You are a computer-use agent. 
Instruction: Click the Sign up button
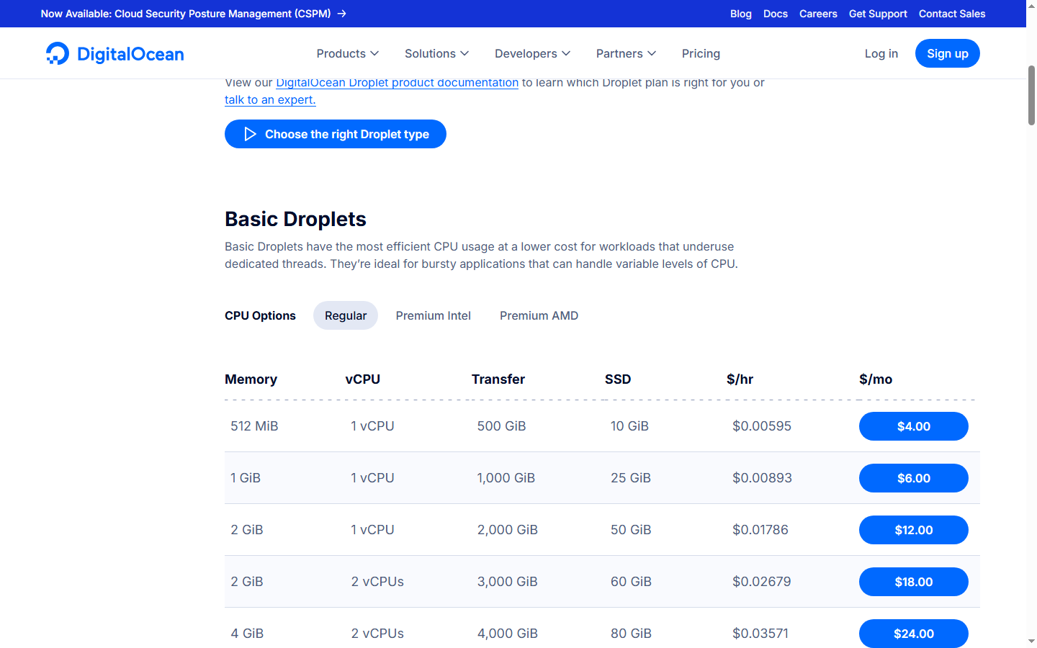click(948, 53)
